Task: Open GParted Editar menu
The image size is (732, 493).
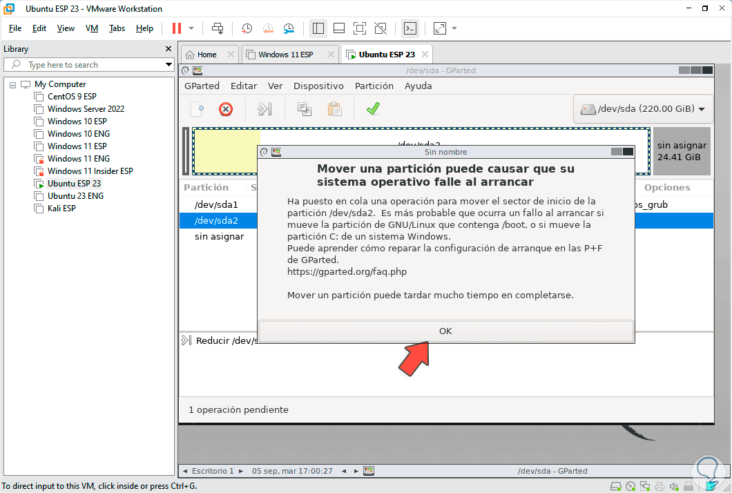Action: click(x=244, y=86)
